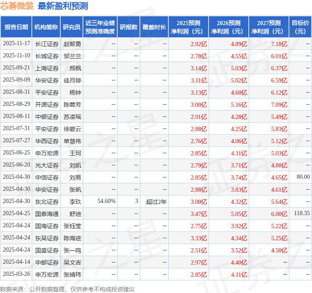Click the 研究员 column header
The width and height of the screenshot is (312, 293).
tap(72, 27)
